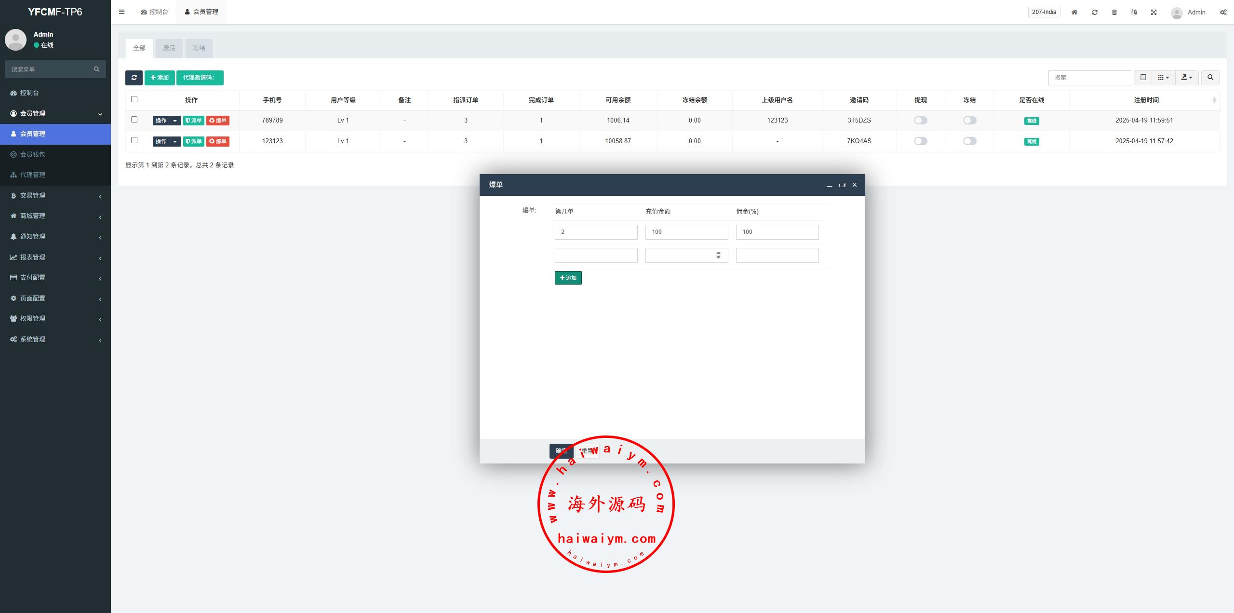
Task: Switch to the 激活 tab
Action: 169,48
